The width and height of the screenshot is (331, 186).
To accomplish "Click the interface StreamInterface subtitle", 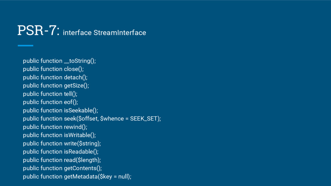I will coord(104,33).
